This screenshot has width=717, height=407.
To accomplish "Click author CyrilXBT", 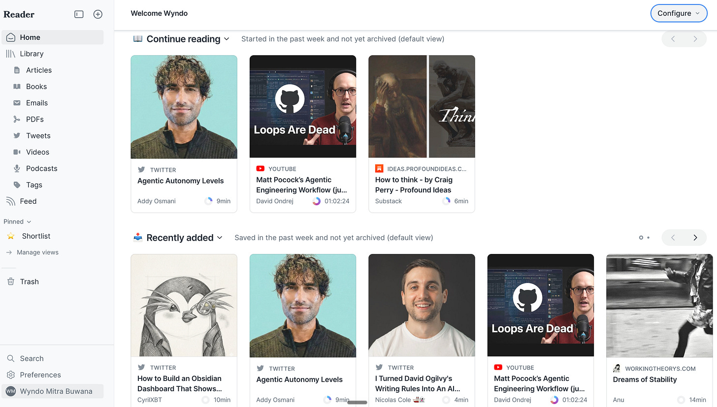I will pyautogui.click(x=150, y=400).
